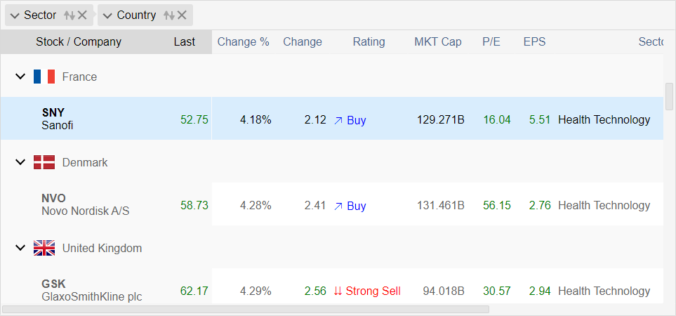Collapse the France group row
The width and height of the screenshot is (676, 316).
pos(20,77)
